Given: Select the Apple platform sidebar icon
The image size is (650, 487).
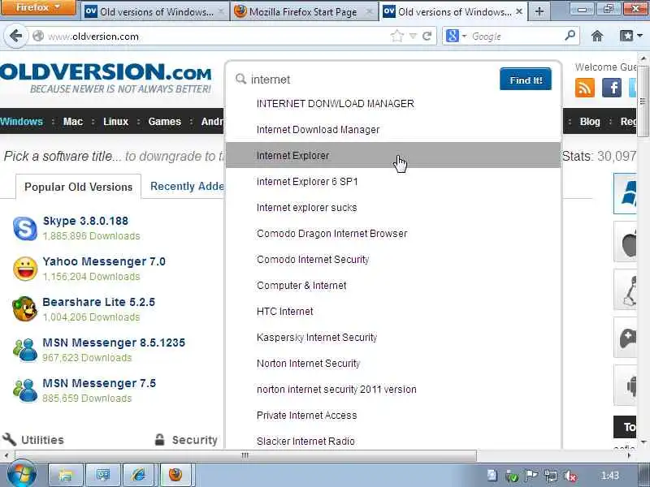Looking at the screenshot, I should tap(625, 242).
